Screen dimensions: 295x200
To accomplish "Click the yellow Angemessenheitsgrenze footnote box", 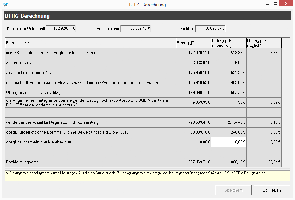I will tap(147, 176).
